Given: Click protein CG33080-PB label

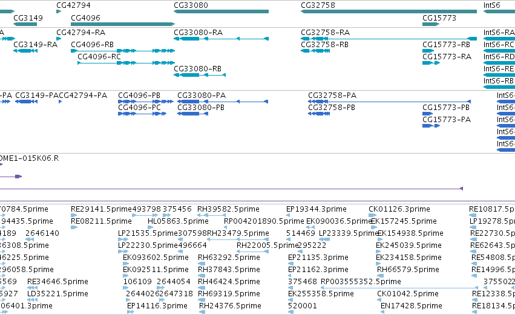Looking at the screenshot, I should (x=201, y=108).
